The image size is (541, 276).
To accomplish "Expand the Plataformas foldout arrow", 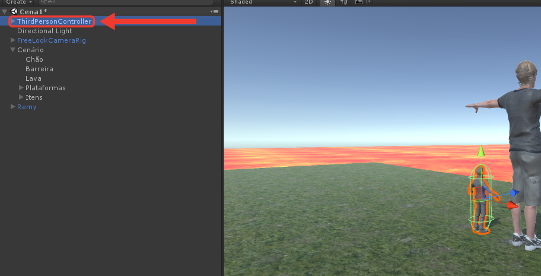I will 21,88.
